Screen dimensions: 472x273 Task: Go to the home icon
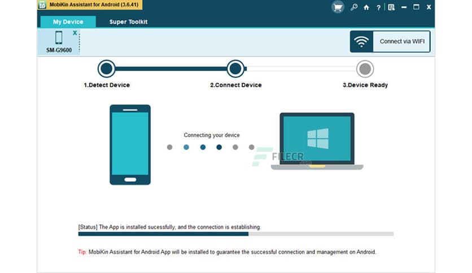366,7
